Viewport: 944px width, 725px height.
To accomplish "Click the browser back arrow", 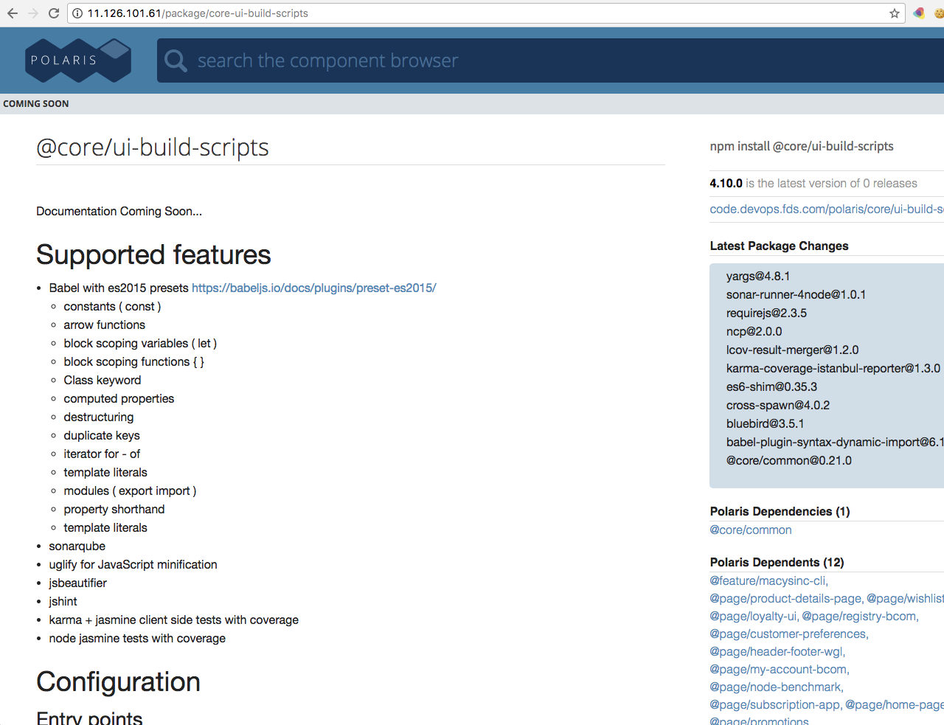I will (12, 13).
